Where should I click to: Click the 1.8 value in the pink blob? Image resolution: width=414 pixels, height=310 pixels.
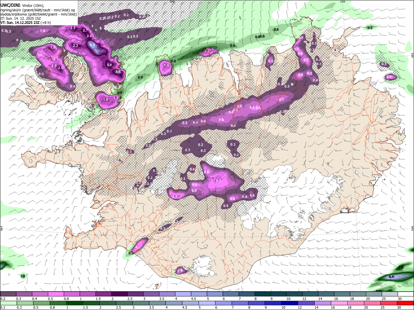[x=105, y=100]
